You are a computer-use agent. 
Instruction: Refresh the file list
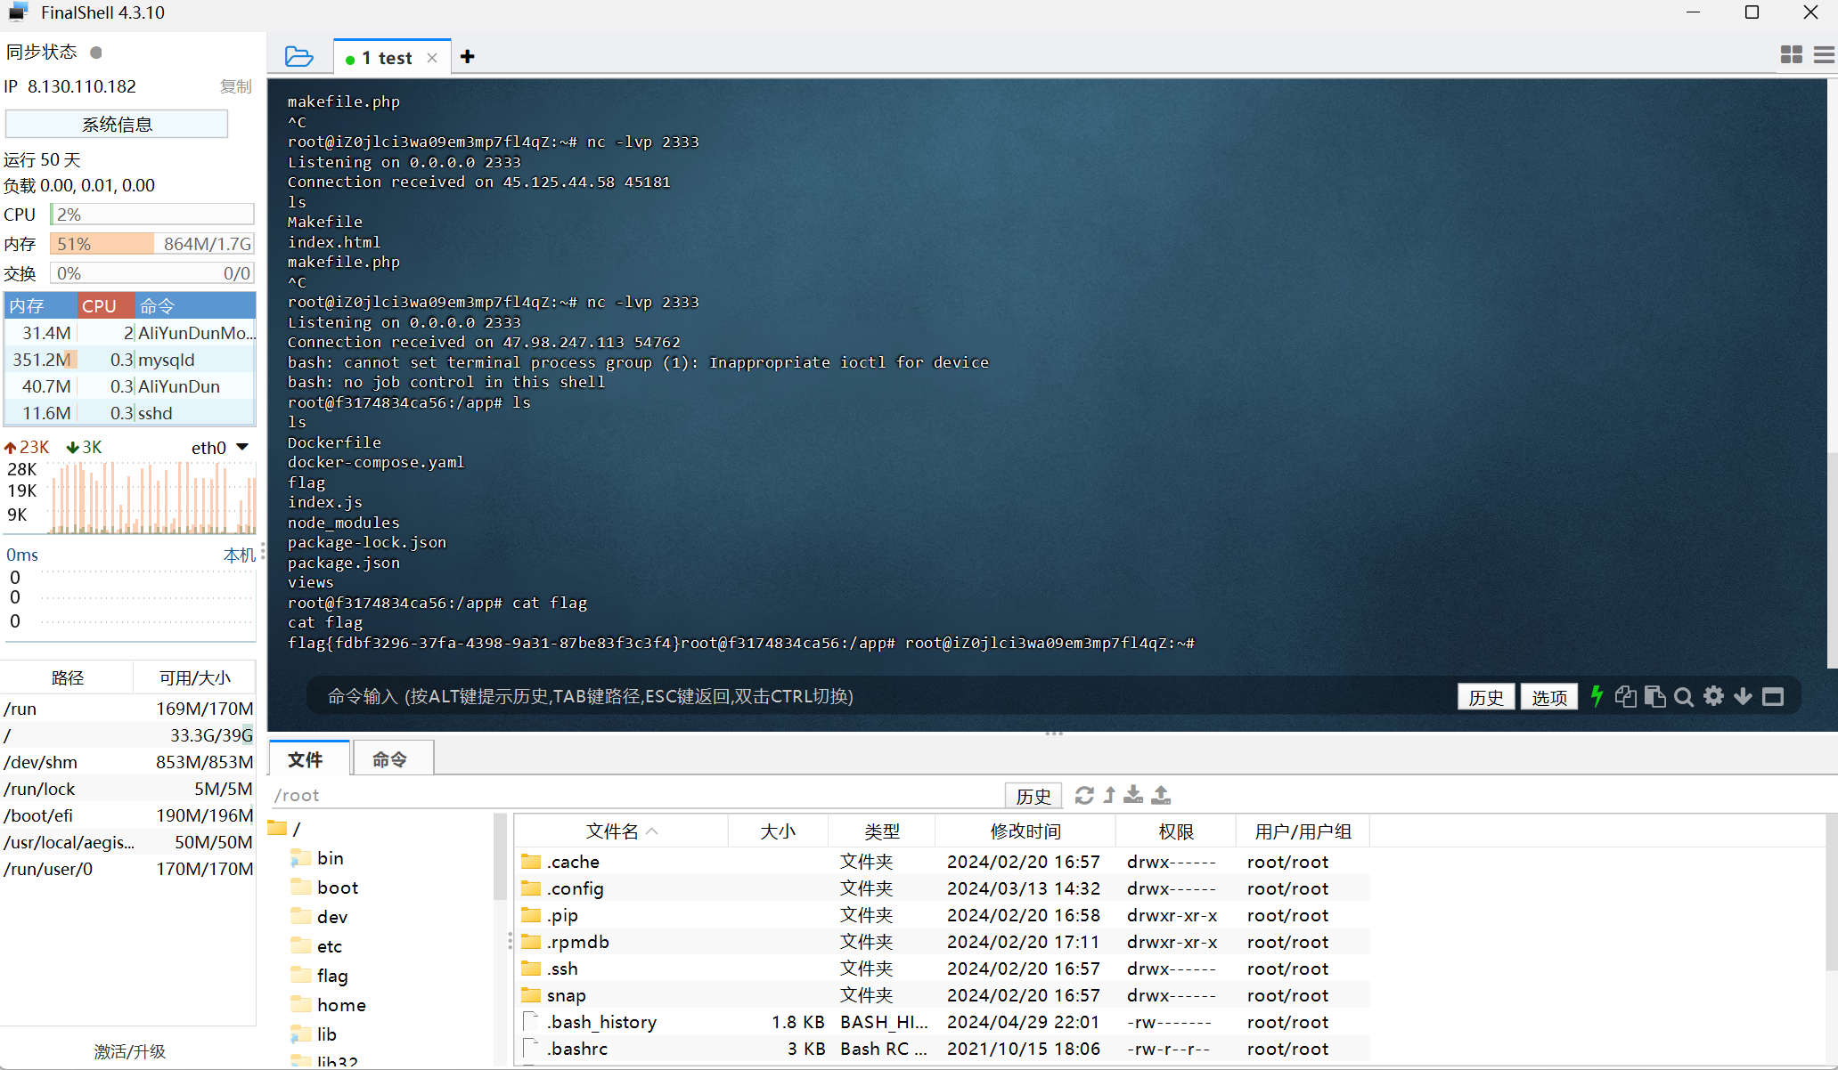[x=1084, y=795]
